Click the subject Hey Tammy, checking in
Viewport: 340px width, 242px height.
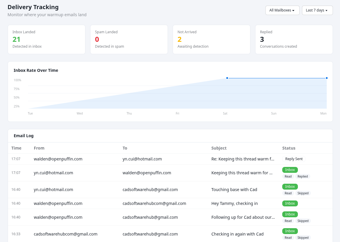click(235, 203)
